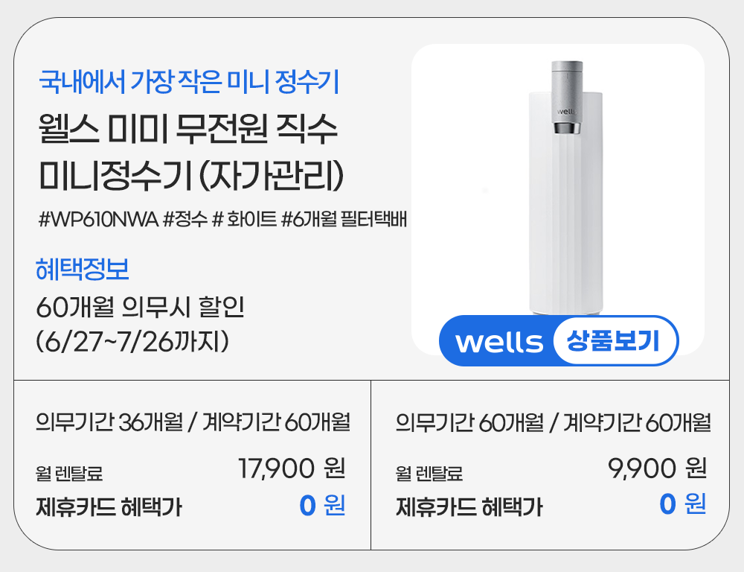Click 제휴카드 혜택가 label in 36개월 plan

coord(109,508)
